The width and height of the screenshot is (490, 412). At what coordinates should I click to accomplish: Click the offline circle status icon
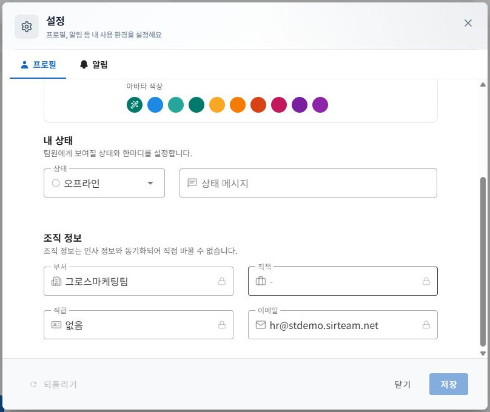pos(56,183)
